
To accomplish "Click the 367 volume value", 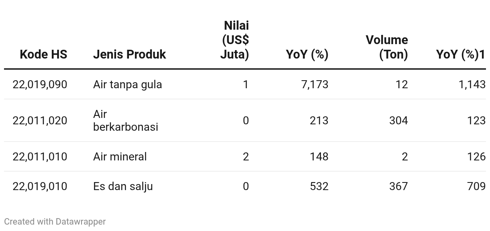I will [398, 186].
